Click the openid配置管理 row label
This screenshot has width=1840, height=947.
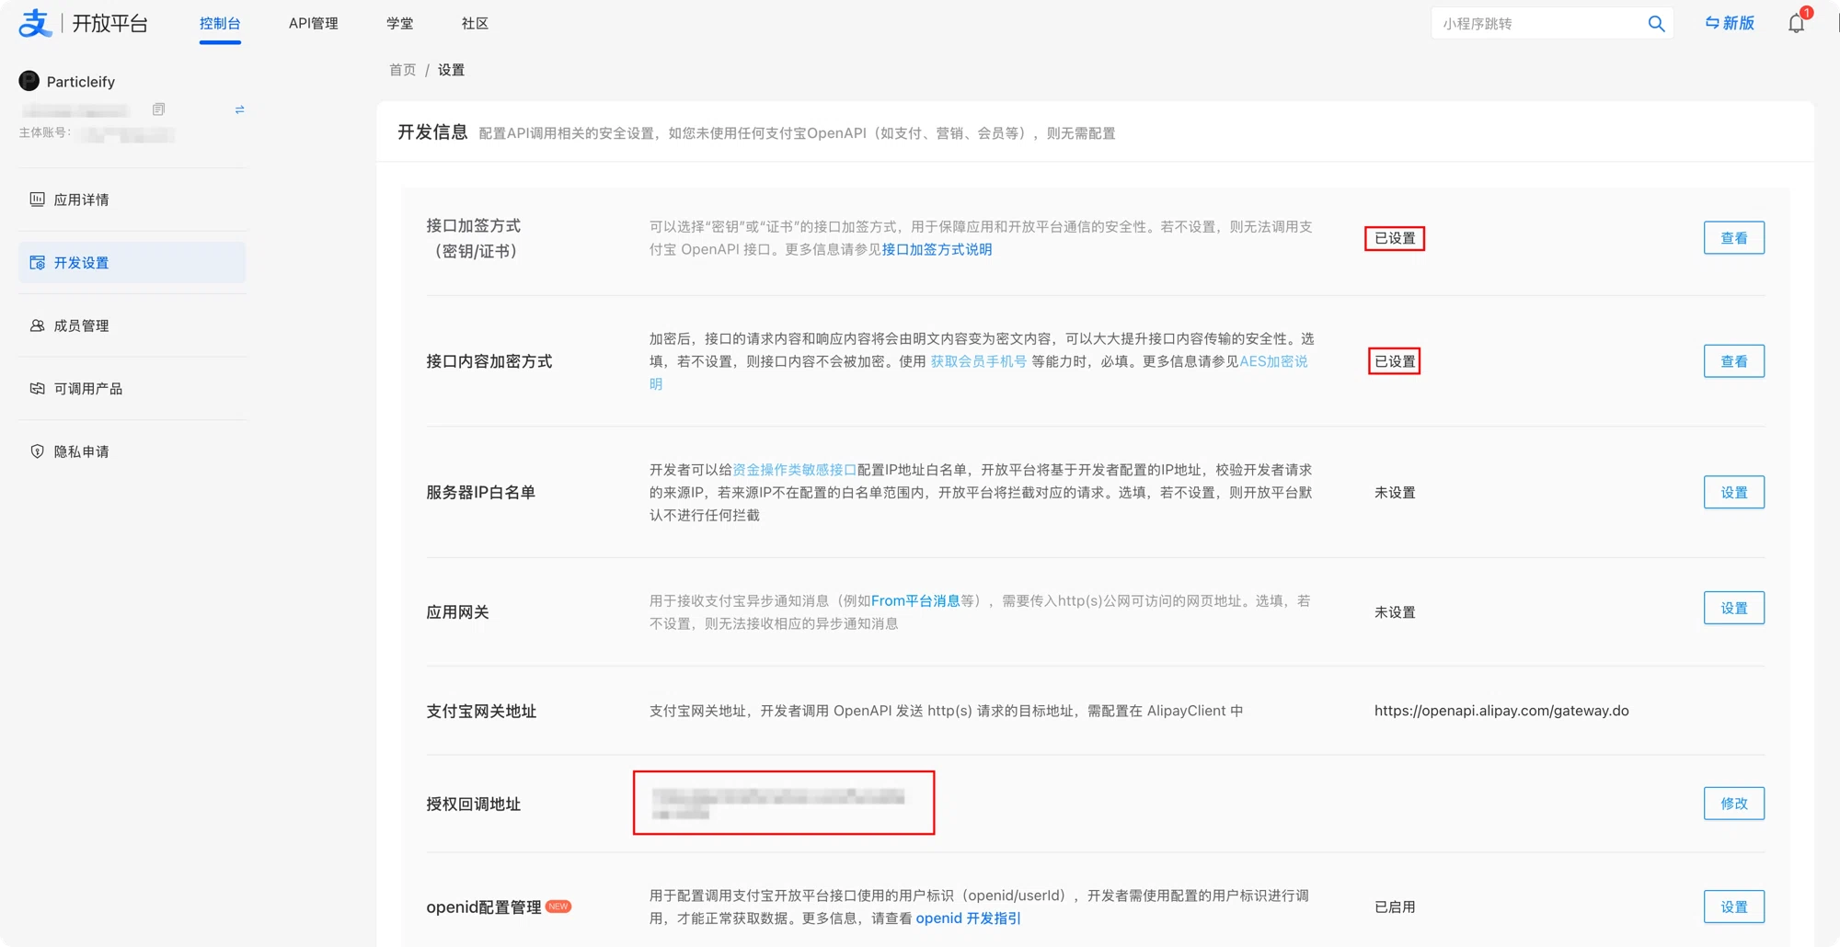[484, 907]
